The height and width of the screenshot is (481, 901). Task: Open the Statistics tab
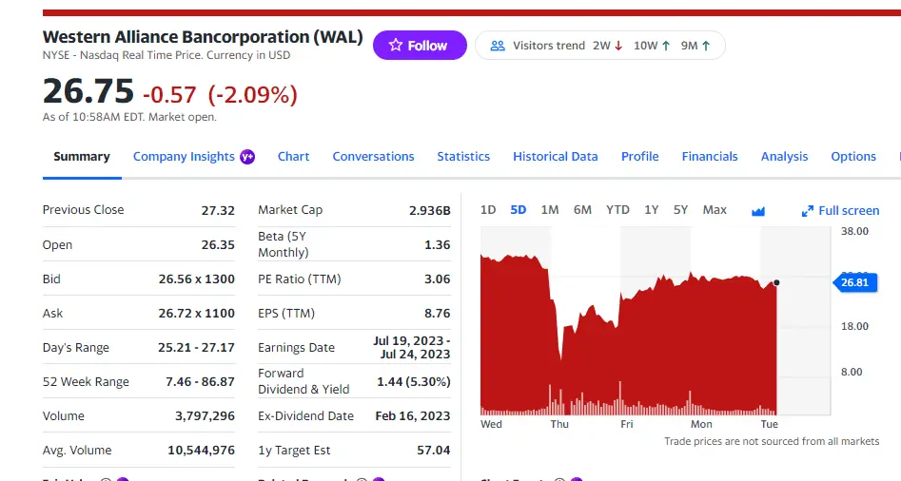pyautogui.click(x=463, y=157)
